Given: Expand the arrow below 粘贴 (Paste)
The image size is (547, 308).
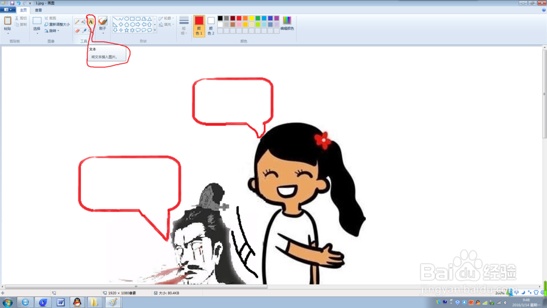Looking at the screenshot, I should click(x=7, y=33).
